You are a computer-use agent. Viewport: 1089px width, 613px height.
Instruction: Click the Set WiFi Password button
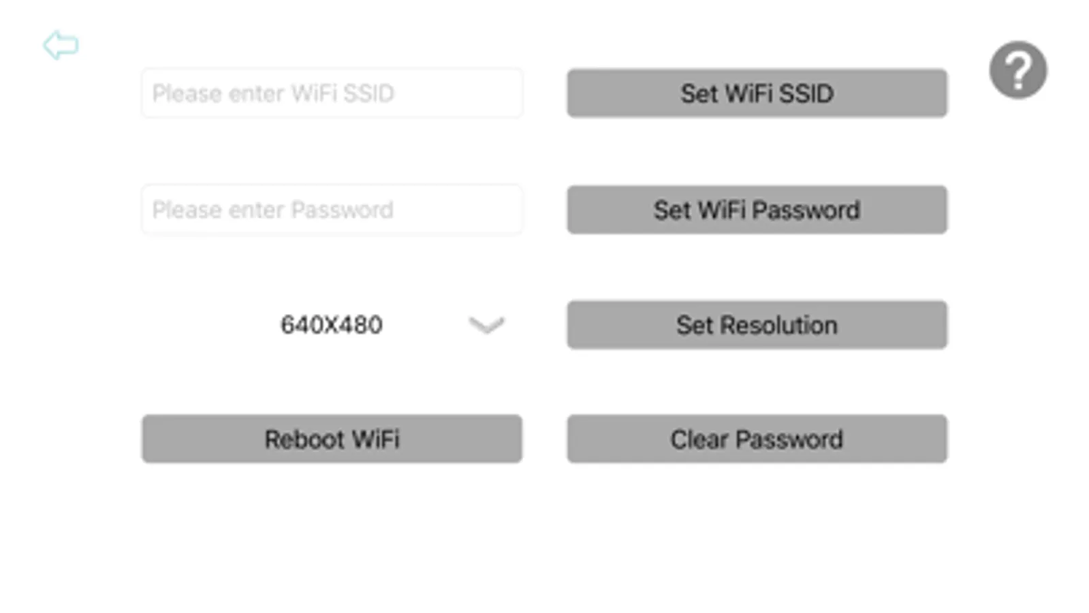point(757,210)
